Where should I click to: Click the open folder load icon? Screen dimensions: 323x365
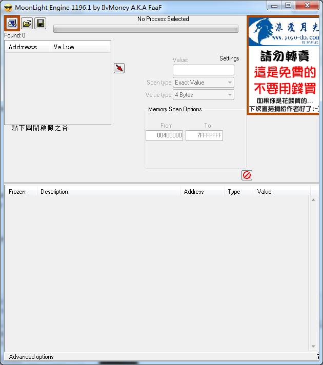[27, 23]
